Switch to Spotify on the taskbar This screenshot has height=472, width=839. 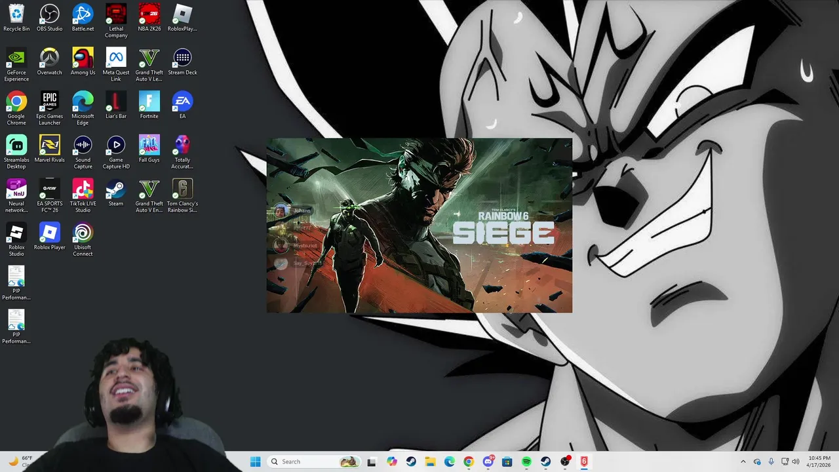point(526,462)
